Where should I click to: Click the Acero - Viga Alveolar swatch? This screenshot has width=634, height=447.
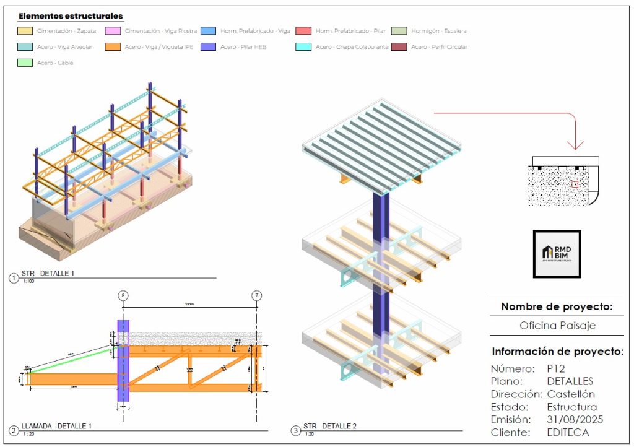pyautogui.click(x=25, y=47)
